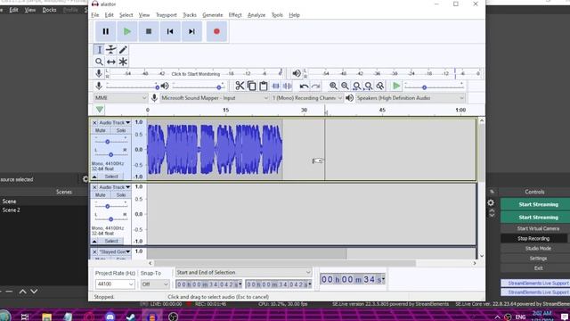
Task: Click the Redo arrow icon
Action: pyautogui.click(x=315, y=86)
